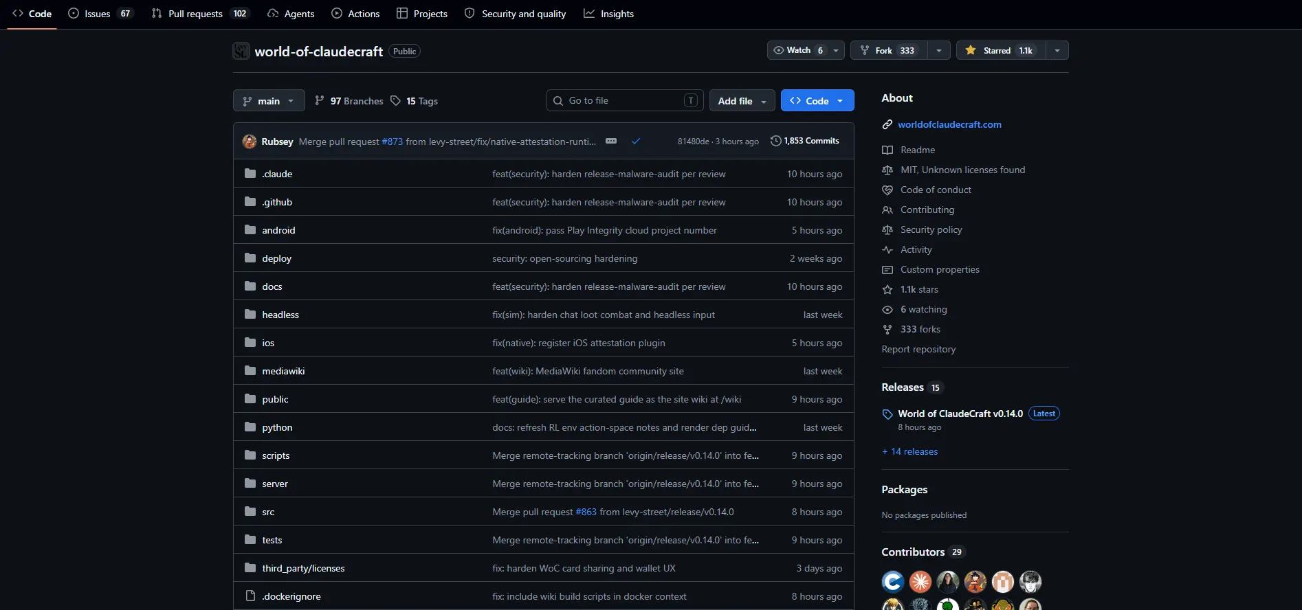This screenshot has height=610, width=1302.
Task: Open MIT, Unknown licenses found link
Action: click(962, 170)
